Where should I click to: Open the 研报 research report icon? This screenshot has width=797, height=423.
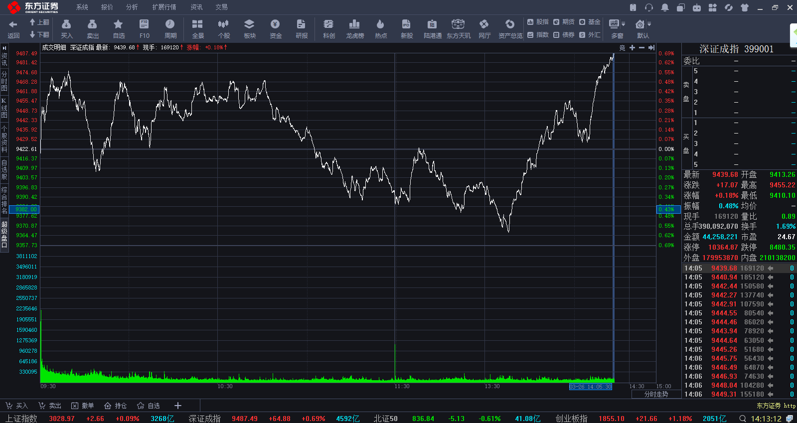click(x=302, y=29)
